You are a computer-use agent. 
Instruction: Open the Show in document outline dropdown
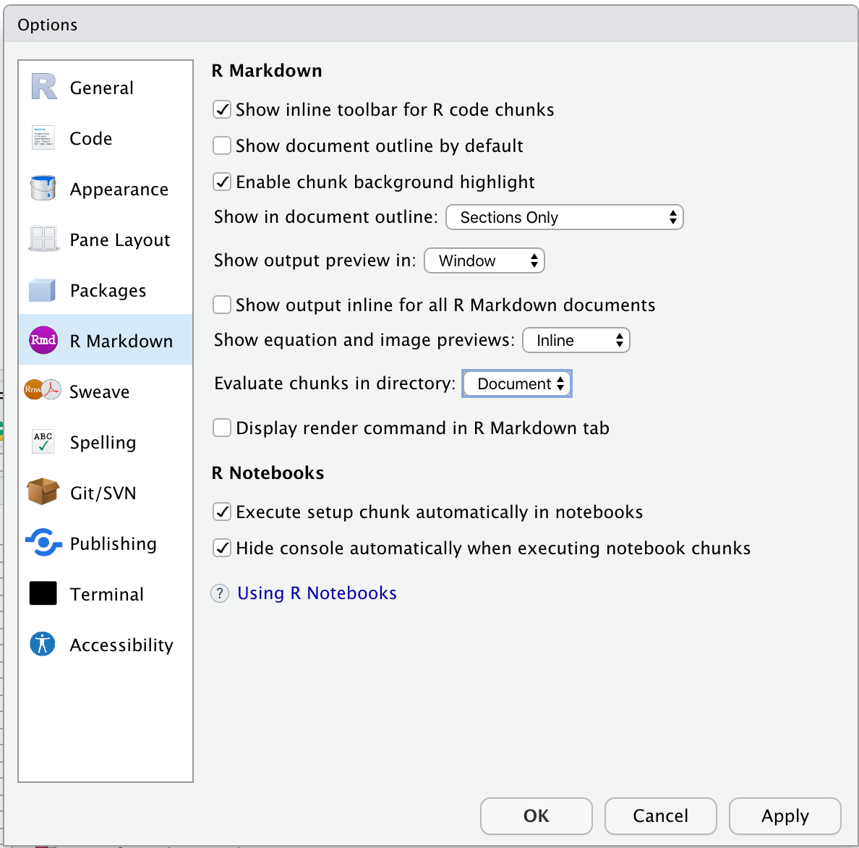click(564, 217)
